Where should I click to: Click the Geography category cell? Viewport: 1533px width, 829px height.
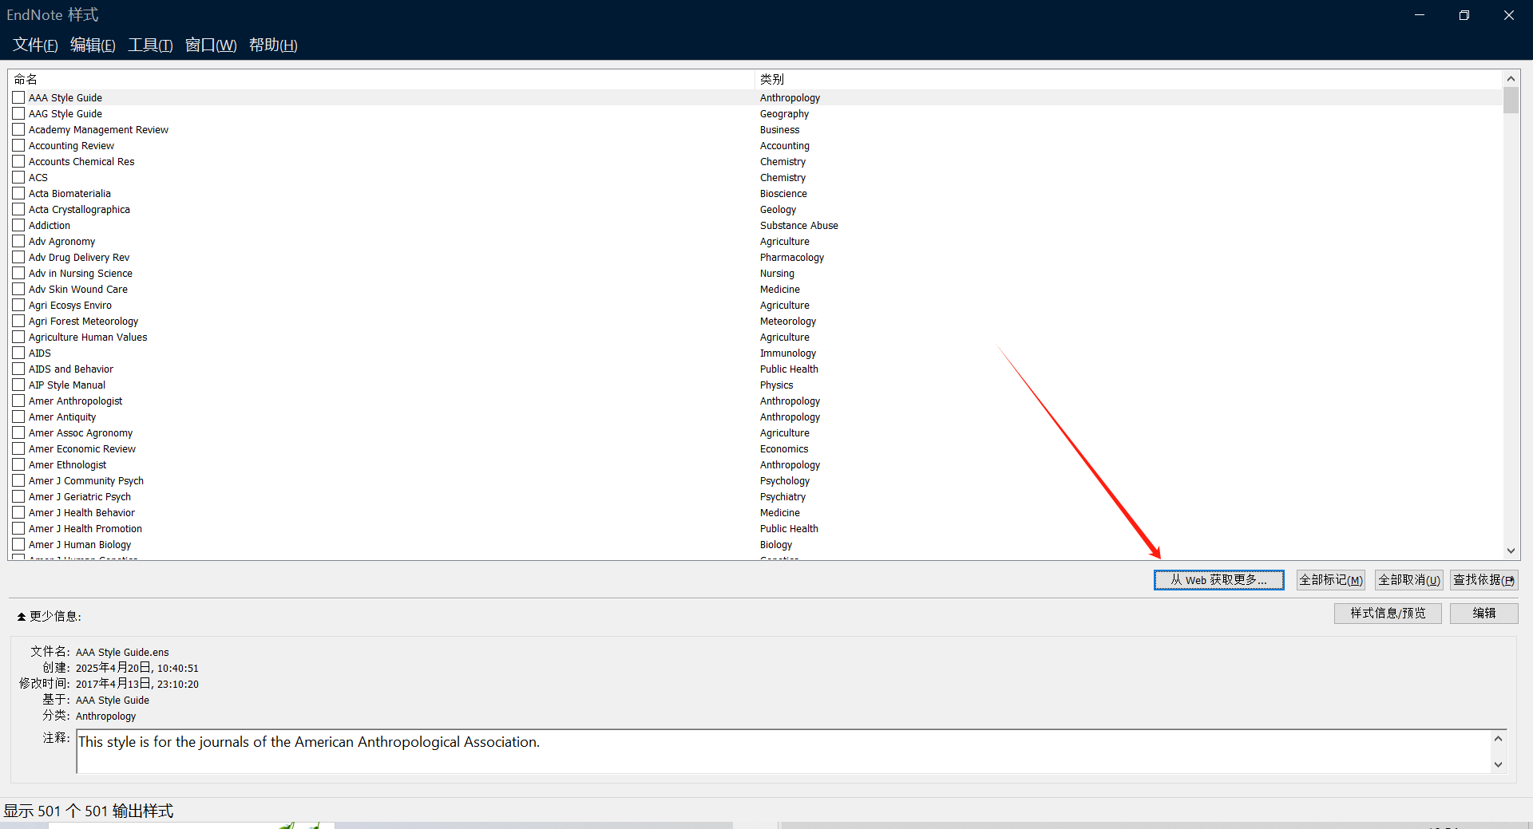(785, 113)
